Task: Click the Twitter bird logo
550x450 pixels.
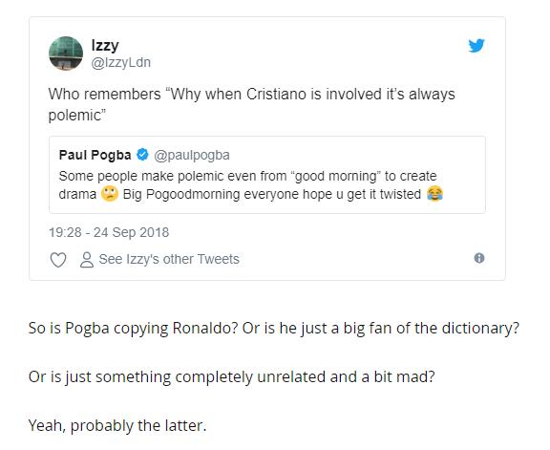Action: coord(476,46)
